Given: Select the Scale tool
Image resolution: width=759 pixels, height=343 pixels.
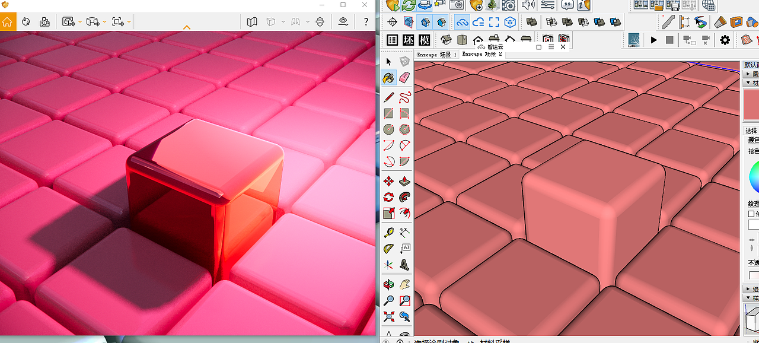Looking at the screenshot, I should coord(389,213).
